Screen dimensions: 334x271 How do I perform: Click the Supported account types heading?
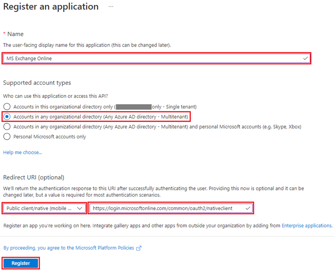tap(37, 83)
